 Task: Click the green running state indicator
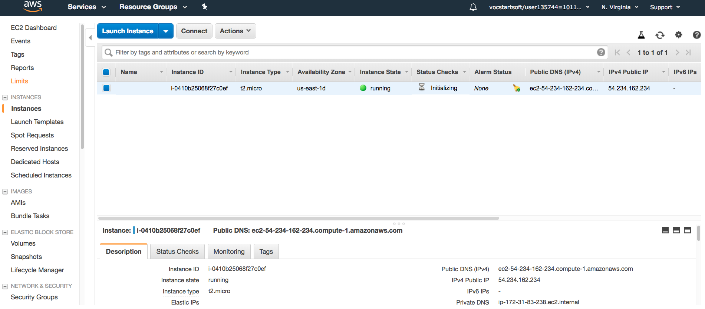[x=363, y=88]
